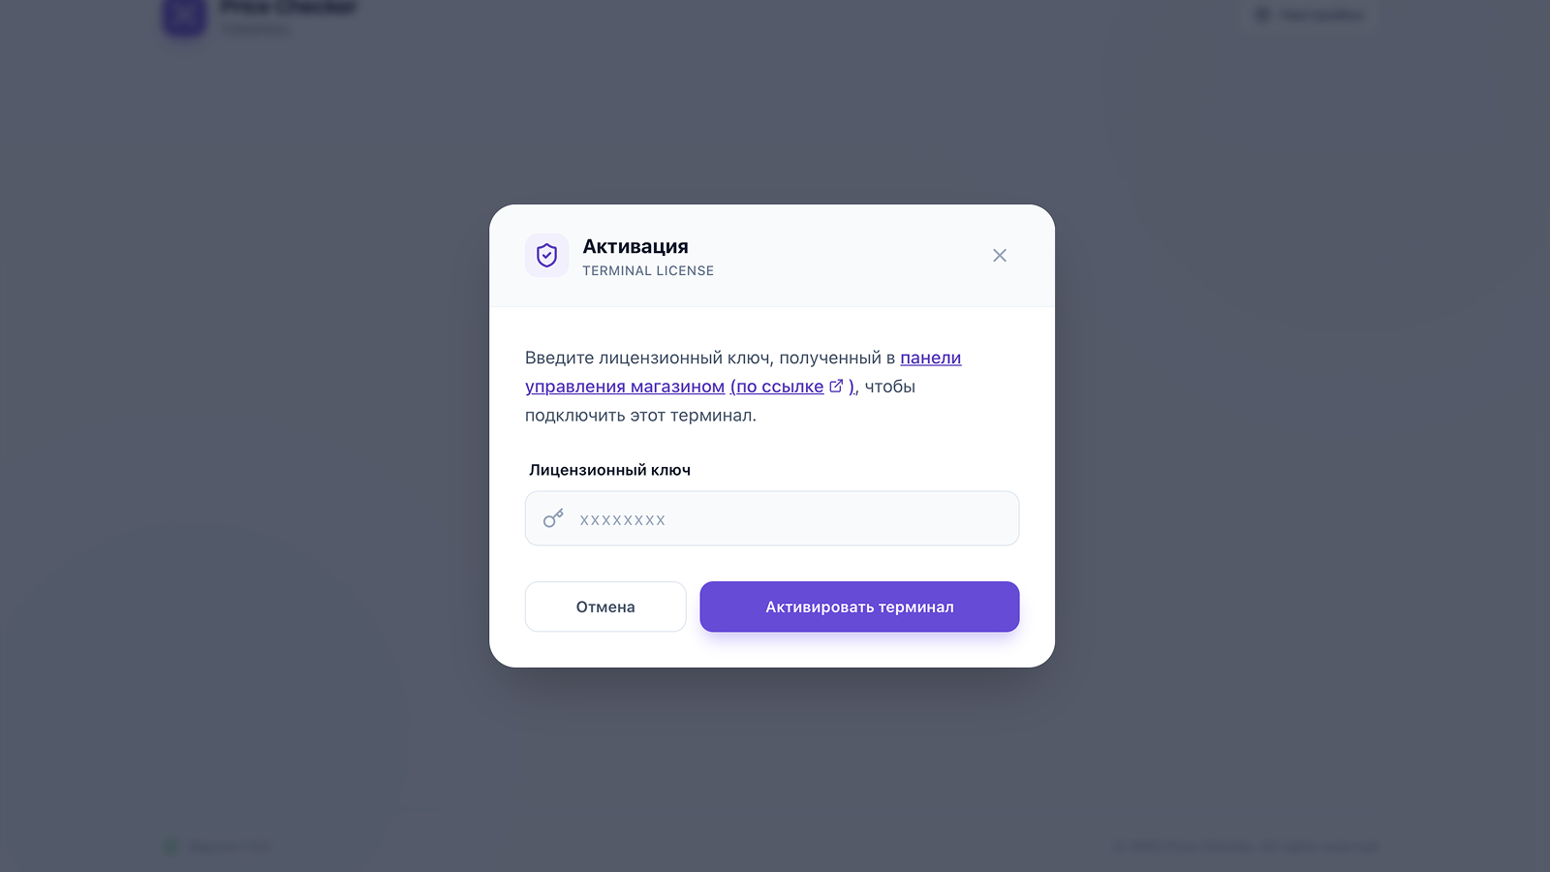Close the activation dialog with the X

(x=1000, y=256)
